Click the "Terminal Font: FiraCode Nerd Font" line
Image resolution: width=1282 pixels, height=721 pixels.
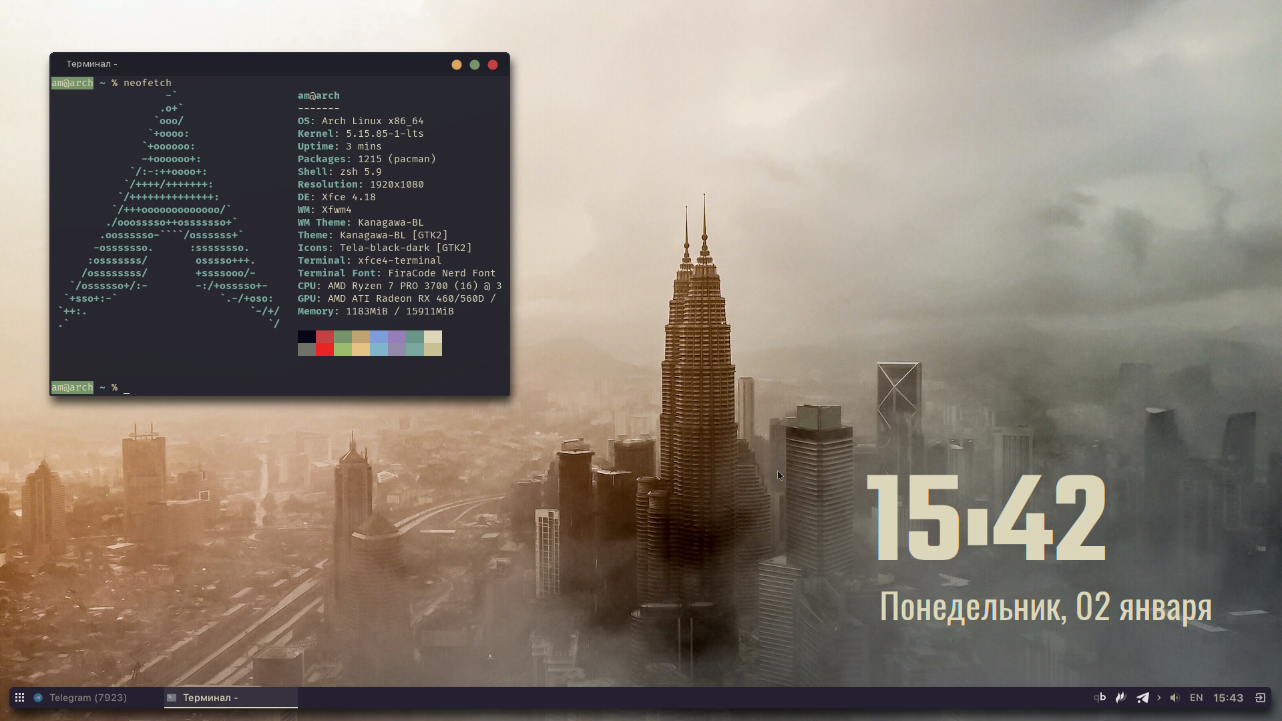(397, 273)
